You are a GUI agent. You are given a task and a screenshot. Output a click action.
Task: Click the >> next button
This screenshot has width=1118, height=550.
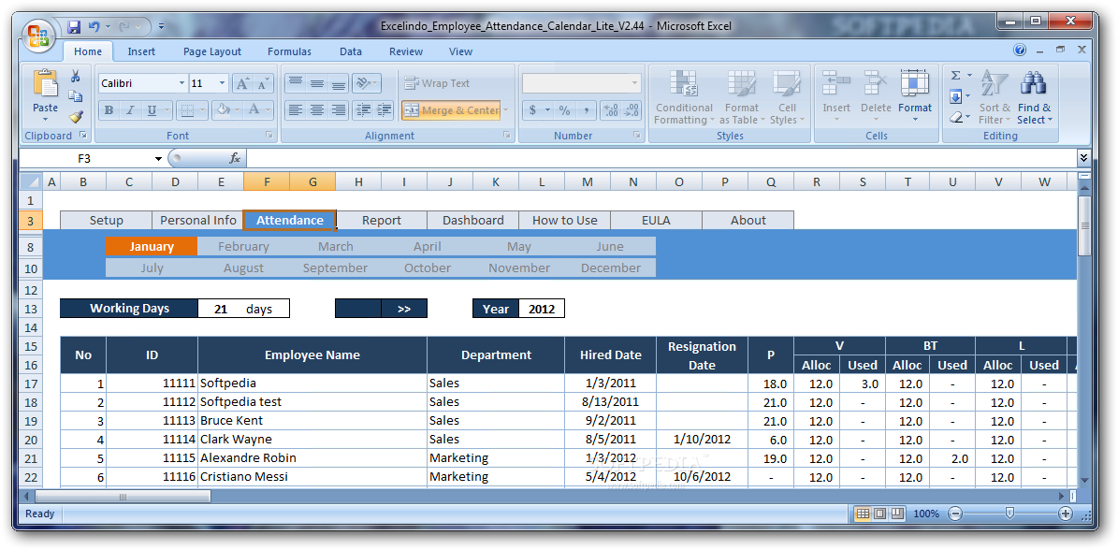(404, 309)
